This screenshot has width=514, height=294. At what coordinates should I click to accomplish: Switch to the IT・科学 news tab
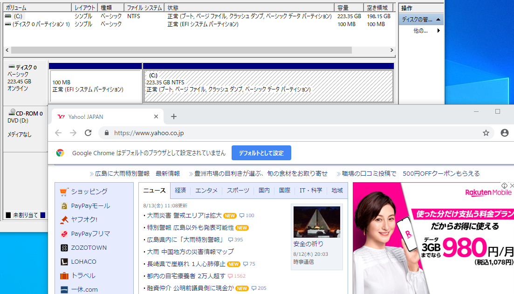click(x=311, y=191)
